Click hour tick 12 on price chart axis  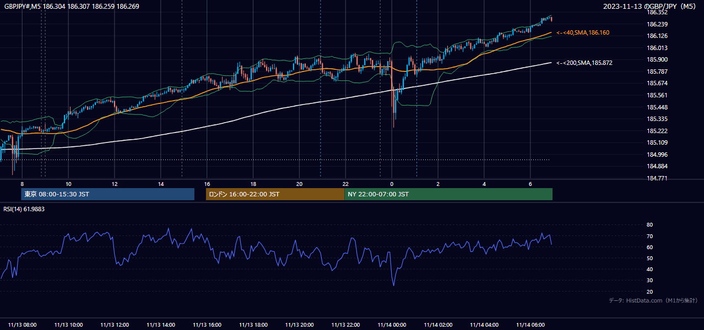click(x=114, y=184)
